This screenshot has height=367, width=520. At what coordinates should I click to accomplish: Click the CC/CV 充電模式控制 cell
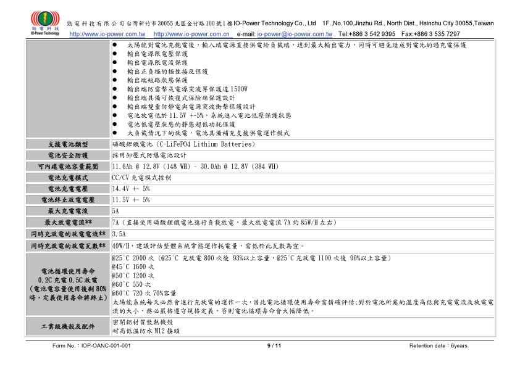(x=141, y=178)
